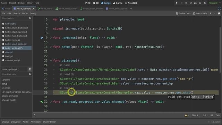
Task: Switch to the 3D workspace
Action: pyautogui.click(x=96, y=3)
